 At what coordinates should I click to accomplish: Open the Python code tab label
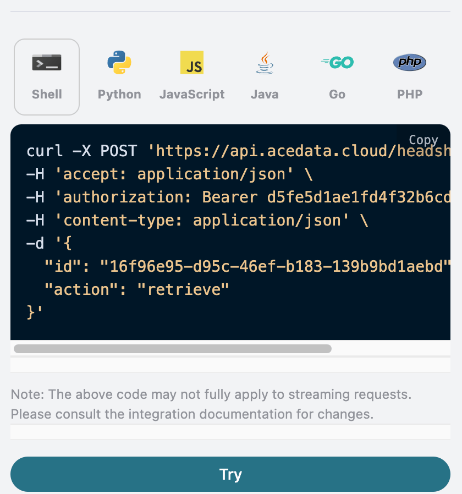click(x=119, y=94)
